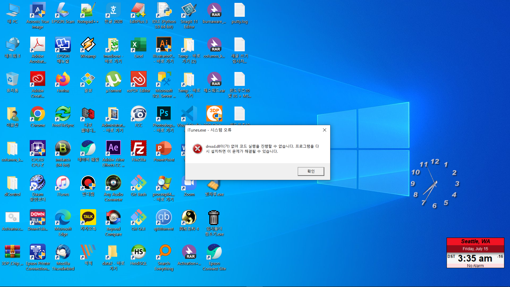Image resolution: width=510 pixels, height=287 pixels.
Task: Select the FreeFileSync shortcut
Action: coord(63,117)
